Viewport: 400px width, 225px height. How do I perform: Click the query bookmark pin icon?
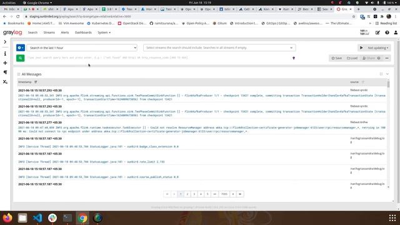pos(294,58)
